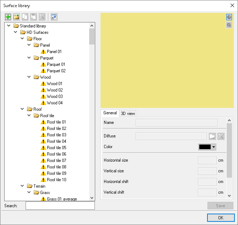This screenshot has height=225, width=238.
Task: Collapse the Roof tile folder
Action: click(x=29, y=116)
